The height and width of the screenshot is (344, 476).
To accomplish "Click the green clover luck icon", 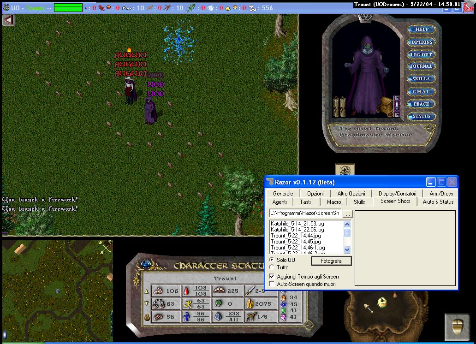I will [x=219, y=303].
